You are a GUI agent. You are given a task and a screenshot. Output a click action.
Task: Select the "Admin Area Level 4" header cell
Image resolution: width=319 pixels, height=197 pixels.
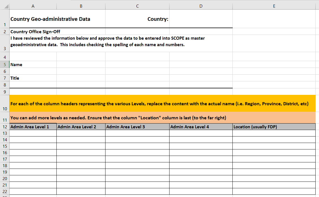coord(201,127)
